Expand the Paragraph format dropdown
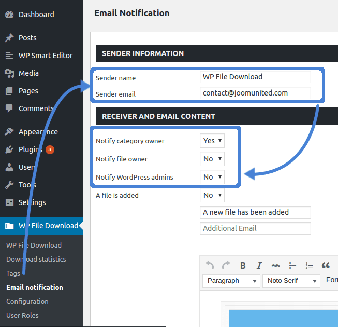338x327 pixels. (x=231, y=281)
